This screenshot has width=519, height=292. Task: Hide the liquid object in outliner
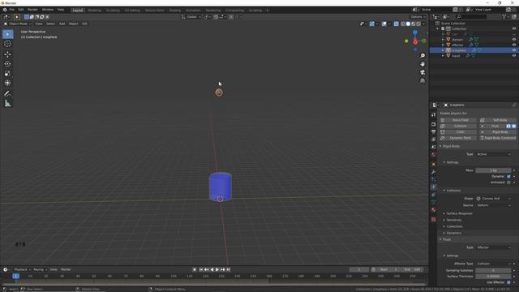click(x=514, y=56)
